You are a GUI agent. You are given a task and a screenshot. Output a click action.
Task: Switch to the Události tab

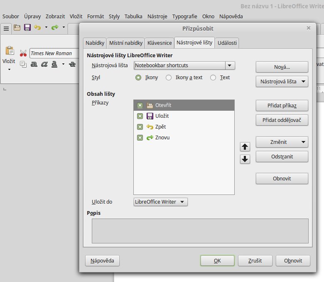tap(227, 43)
